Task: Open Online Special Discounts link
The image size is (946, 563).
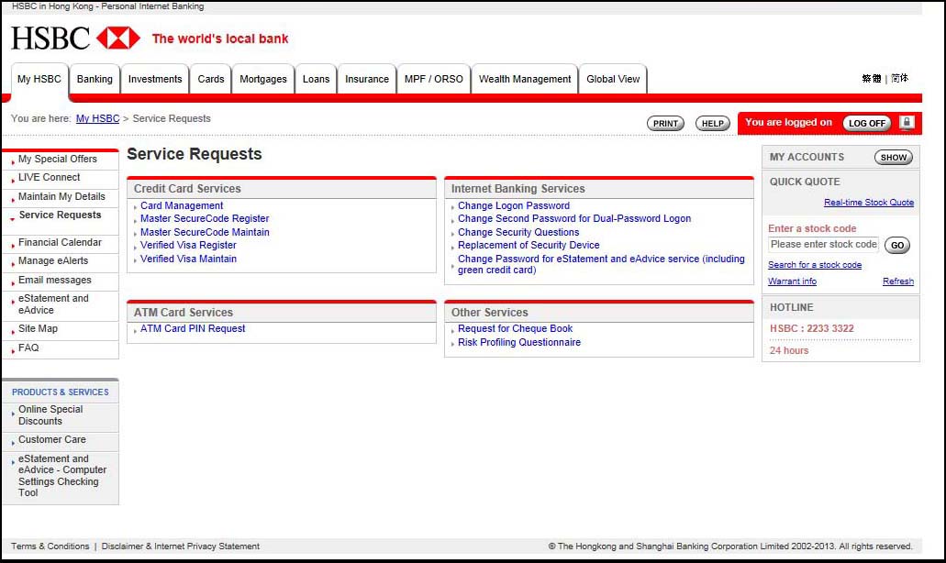Action: pyautogui.click(x=50, y=415)
